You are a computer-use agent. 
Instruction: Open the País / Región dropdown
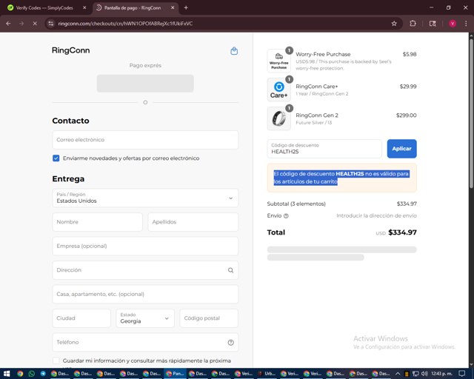click(145, 198)
